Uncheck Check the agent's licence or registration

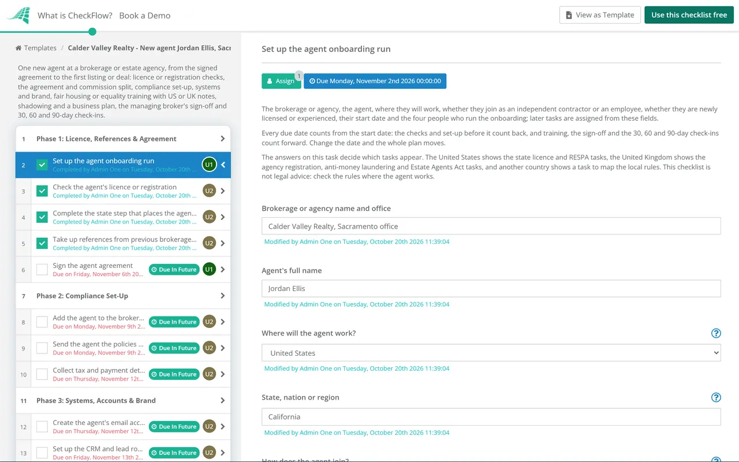(x=42, y=191)
